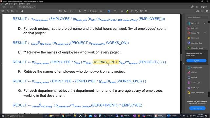Collapse the Organize Pages section
The height and width of the screenshot is (118, 210).
click(x=205, y=48)
